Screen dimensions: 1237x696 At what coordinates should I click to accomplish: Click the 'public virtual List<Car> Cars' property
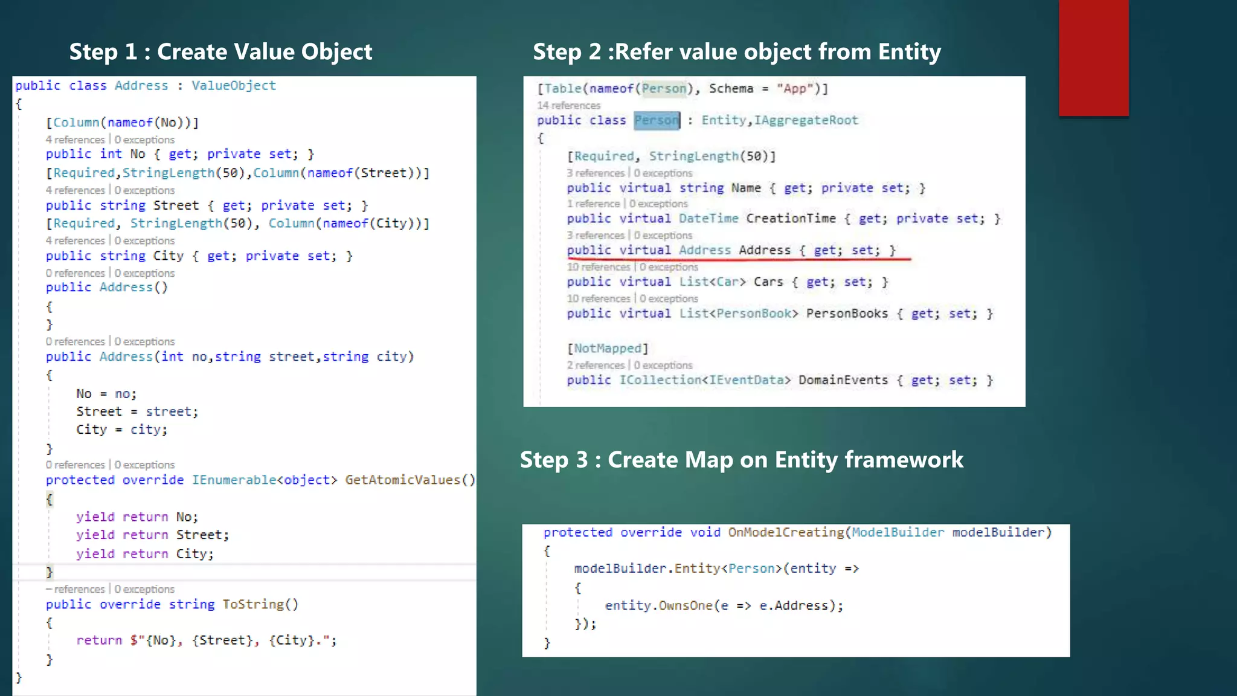pos(727,282)
